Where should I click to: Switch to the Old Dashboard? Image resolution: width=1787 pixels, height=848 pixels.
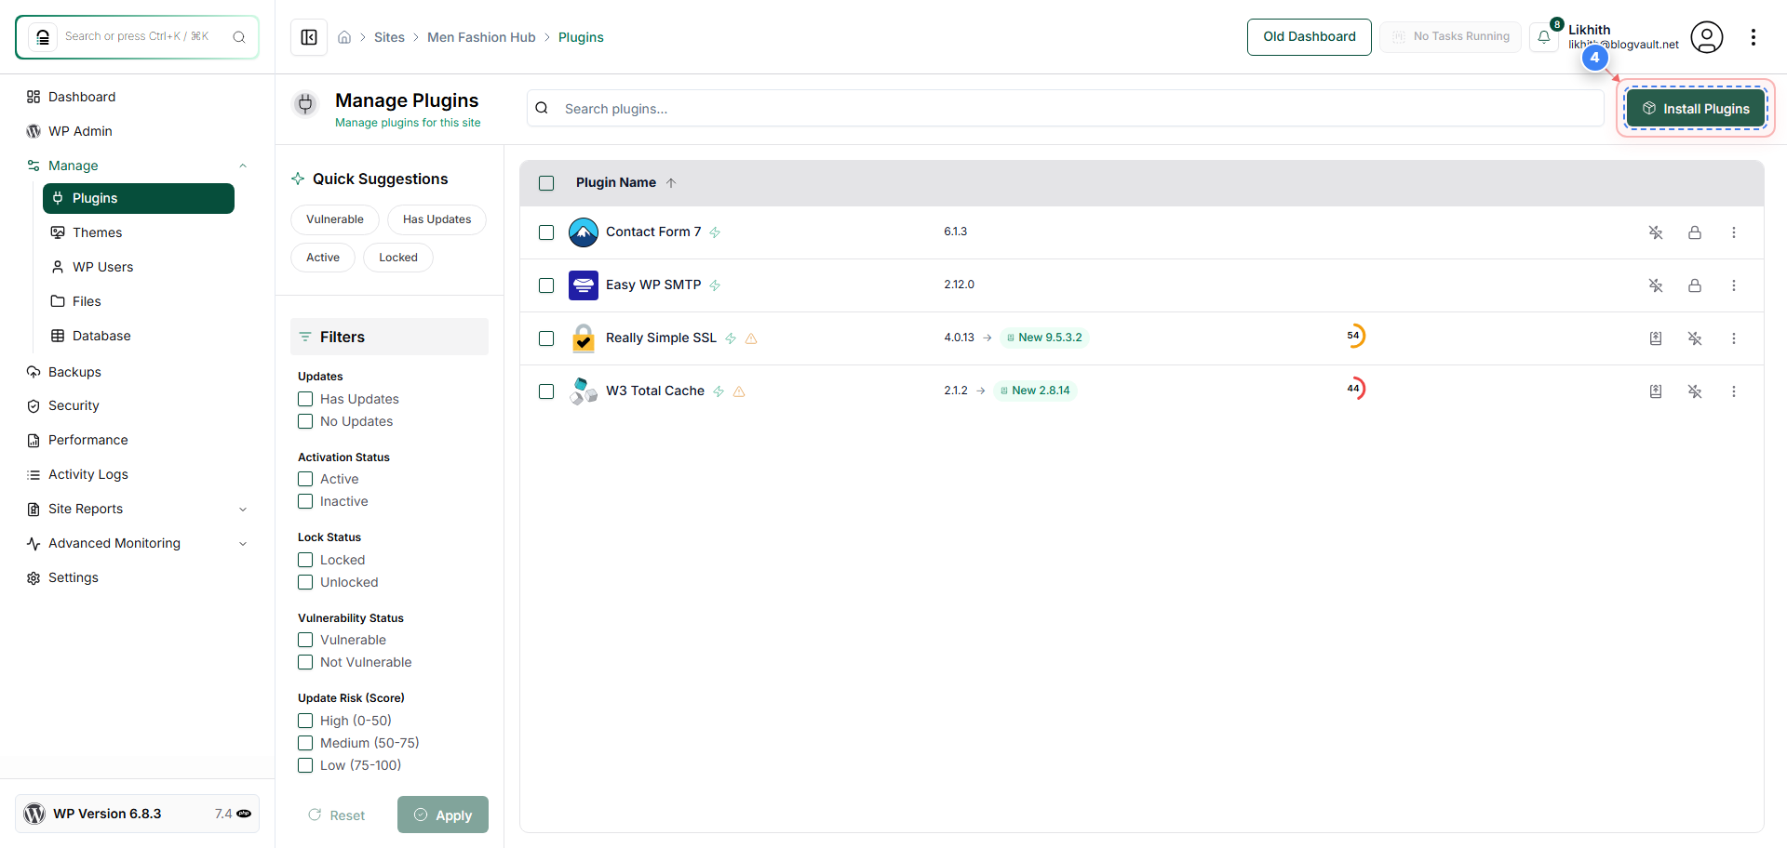tap(1309, 36)
